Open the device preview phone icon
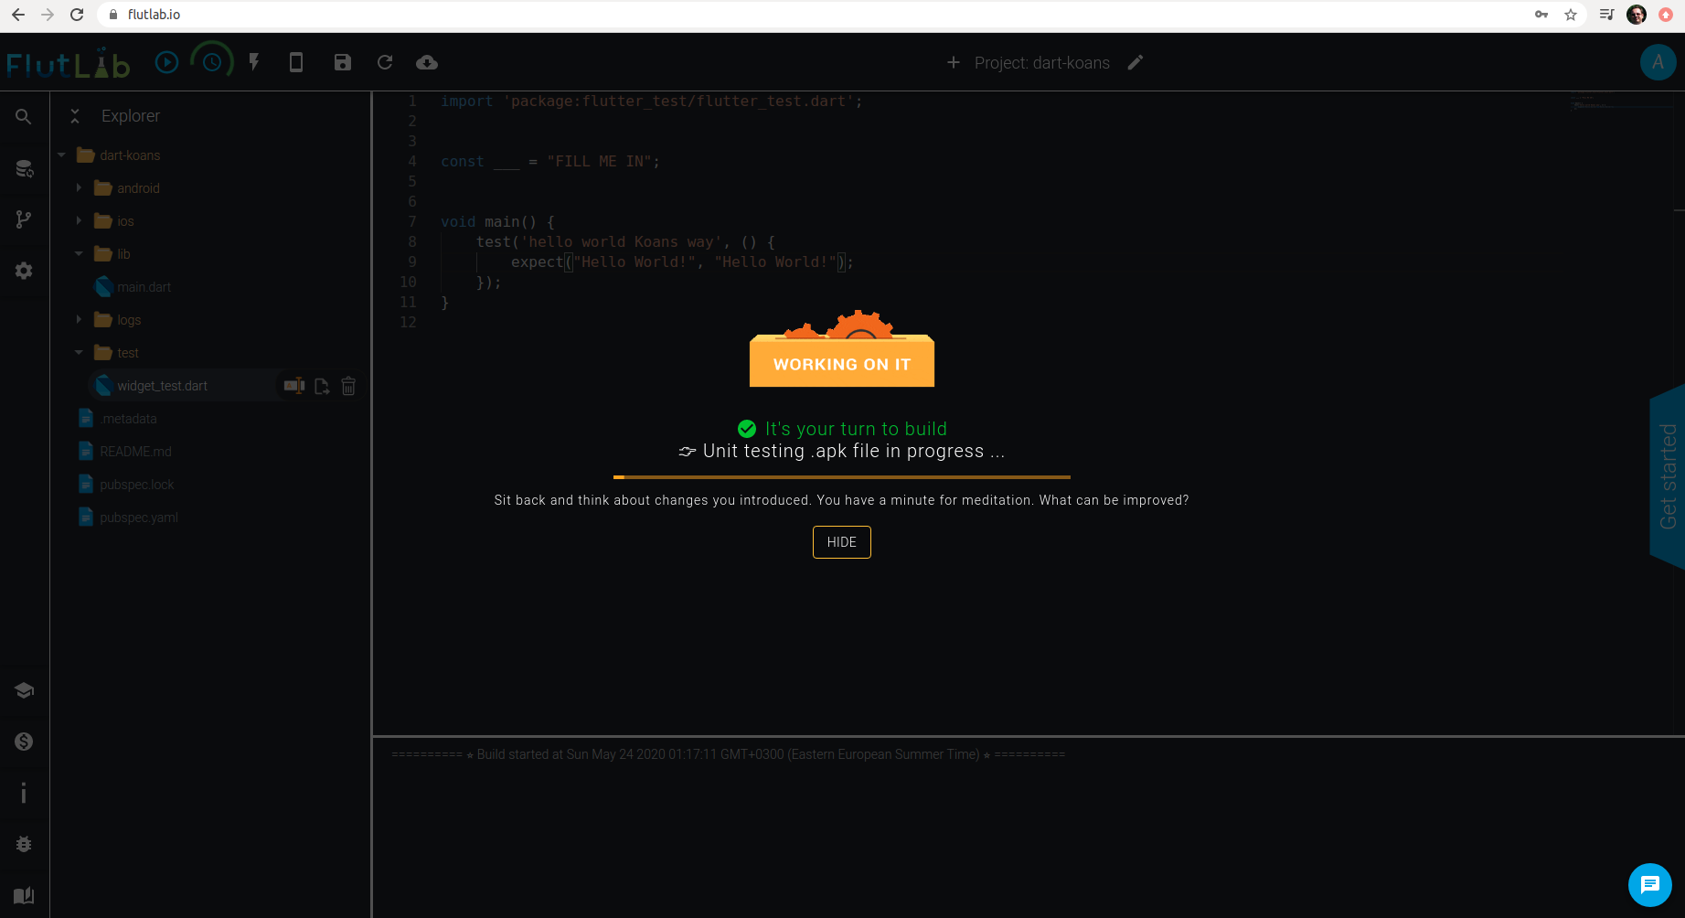 [296, 62]
